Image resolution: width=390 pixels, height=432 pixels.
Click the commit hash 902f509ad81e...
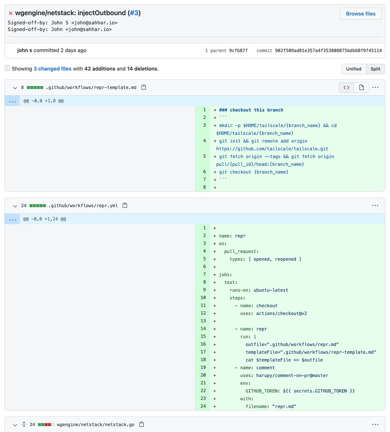coord(328,50)
